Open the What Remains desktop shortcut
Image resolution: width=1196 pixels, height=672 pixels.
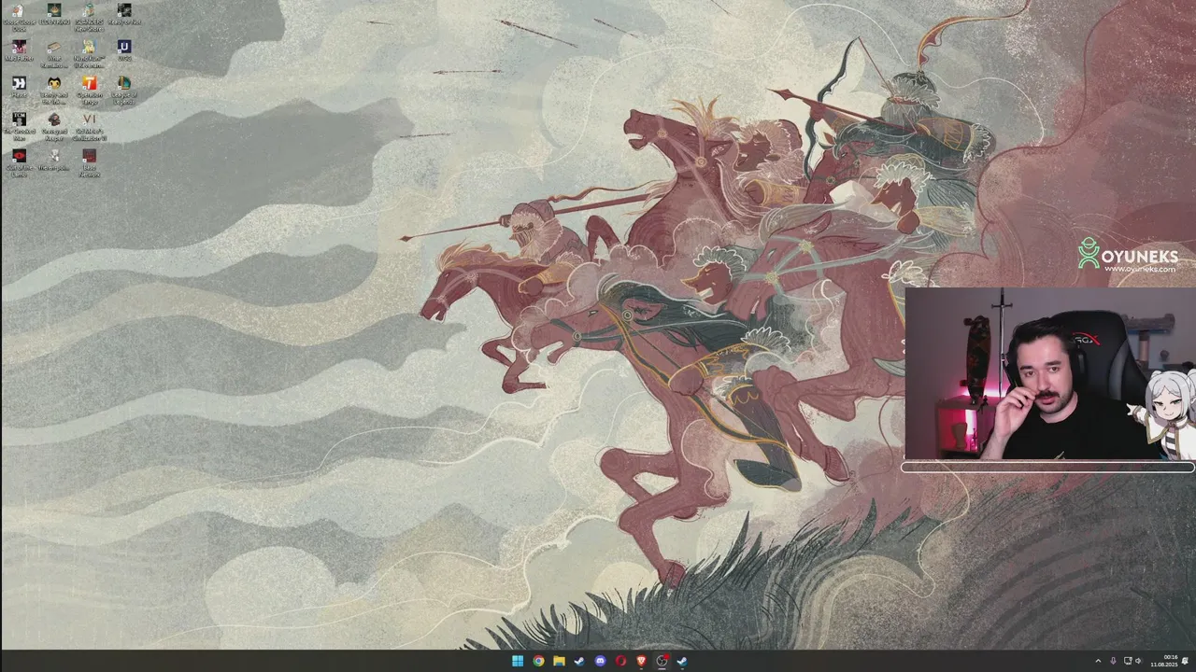(54, 53)
